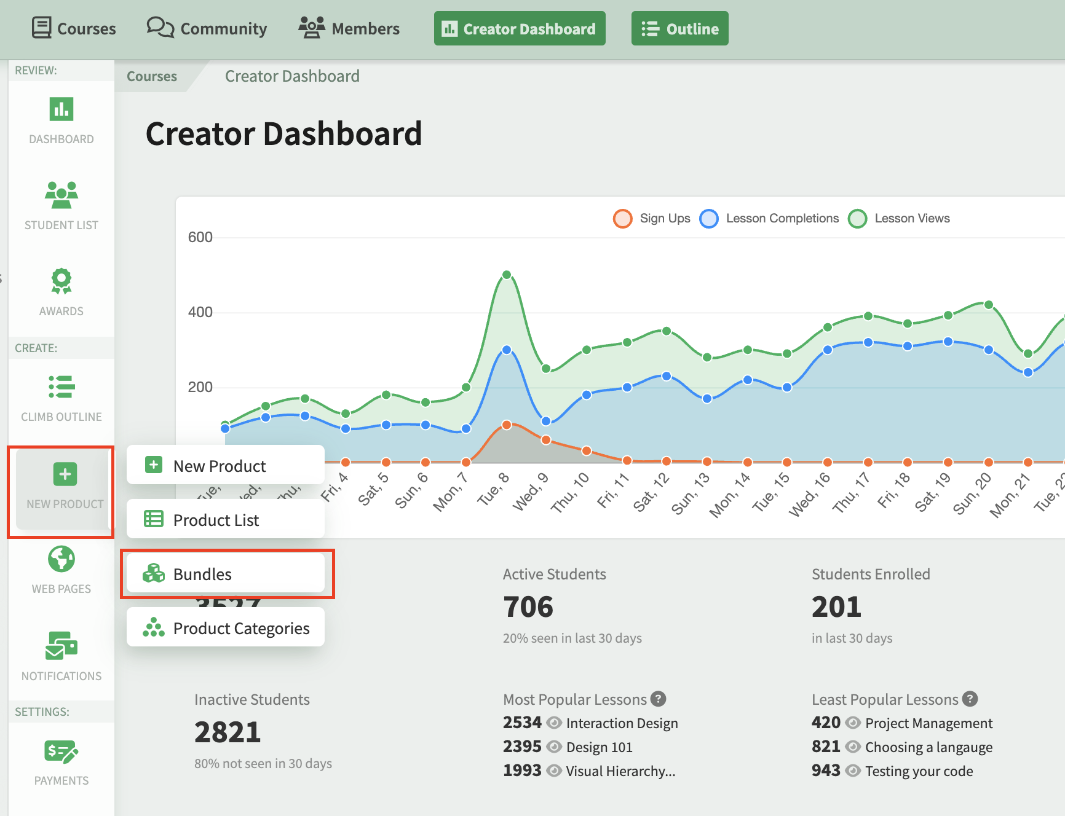Choose Product Categories menu entry

pyautogui.click(x=226, y=627)
